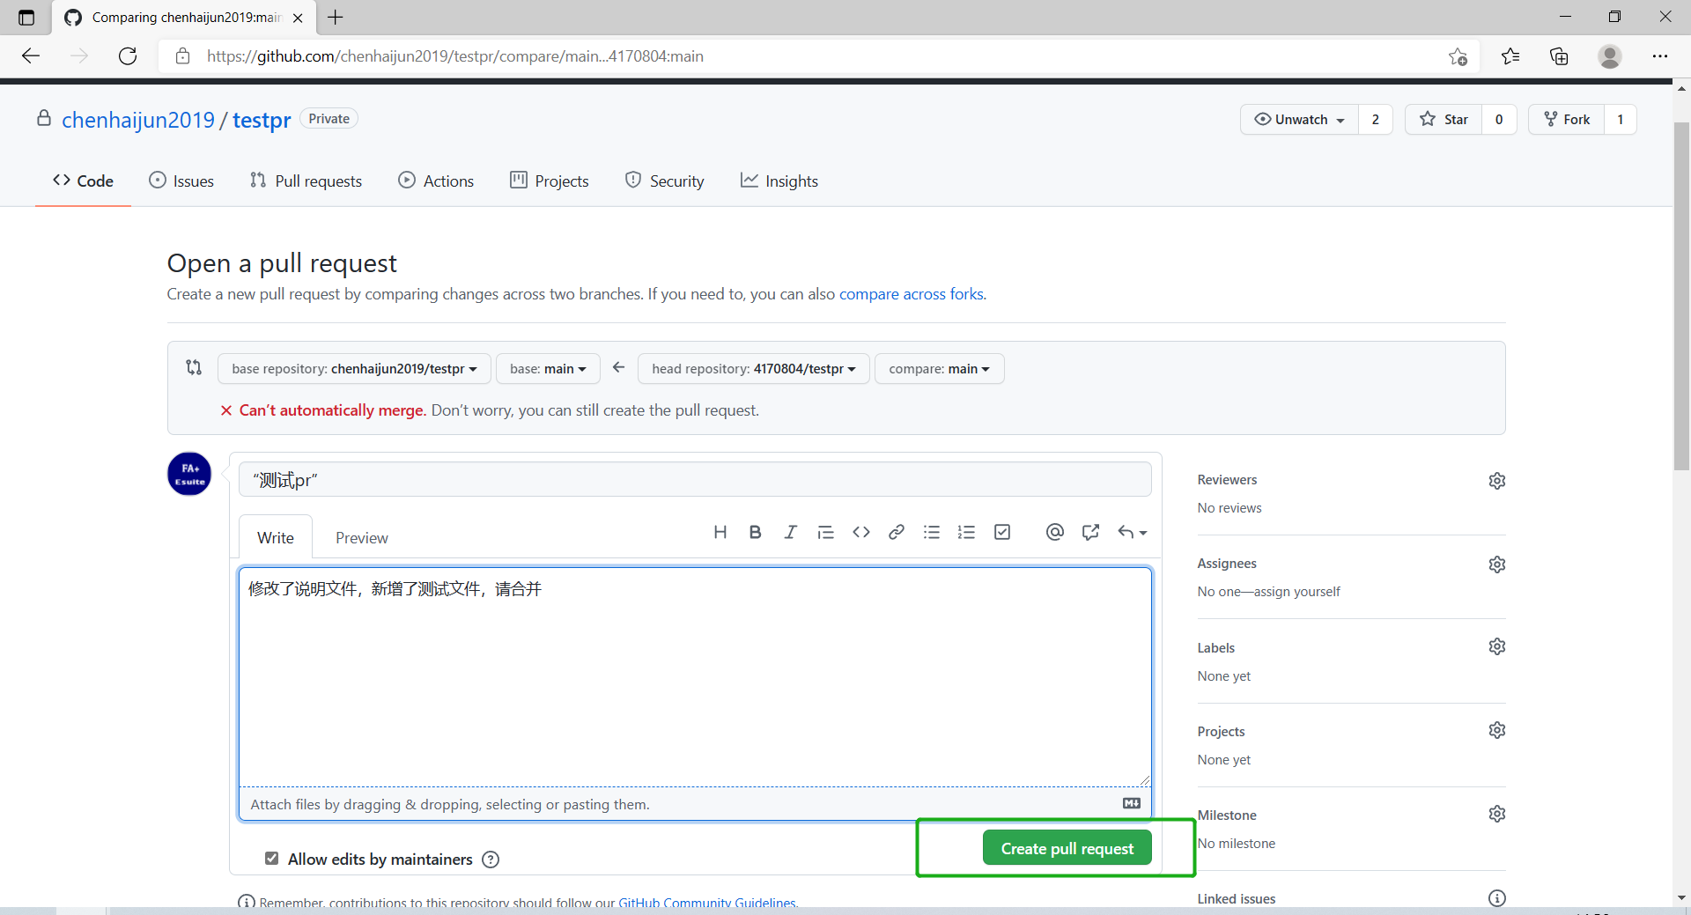Open Assignees settings gear
The width and height of the screenshot is (1691, 915).
(1497, 564)
